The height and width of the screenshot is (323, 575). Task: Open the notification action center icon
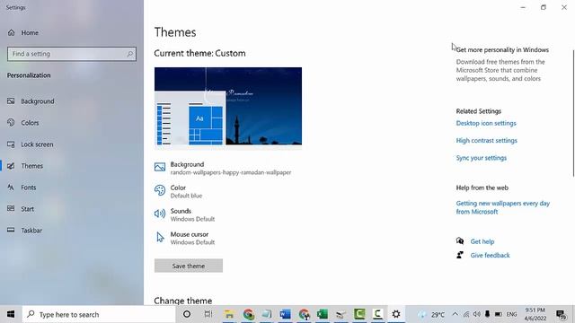(x=561, y=314)
